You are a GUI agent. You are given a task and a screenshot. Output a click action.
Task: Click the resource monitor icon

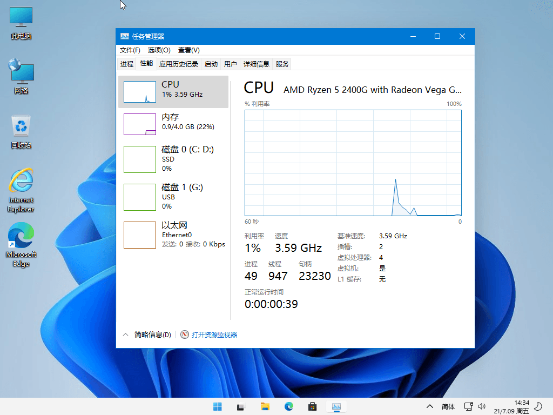185,335
